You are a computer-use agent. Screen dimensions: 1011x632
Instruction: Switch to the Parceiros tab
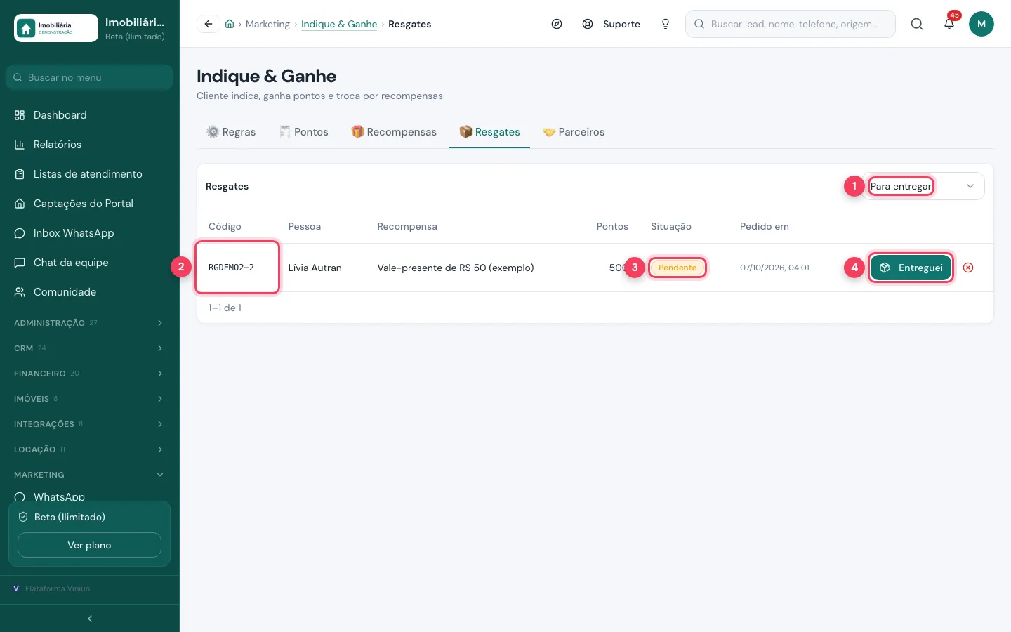point(574,132)
